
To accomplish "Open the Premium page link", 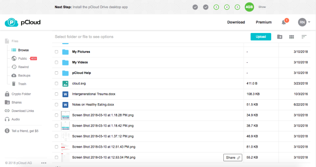I will coord(264,22).
